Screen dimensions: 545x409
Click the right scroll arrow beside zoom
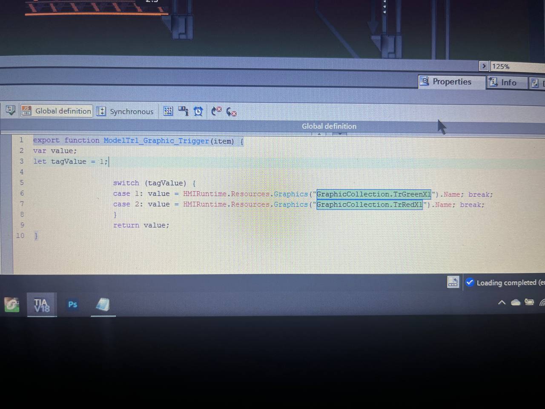pyautogui.click(x=484, y=66)
